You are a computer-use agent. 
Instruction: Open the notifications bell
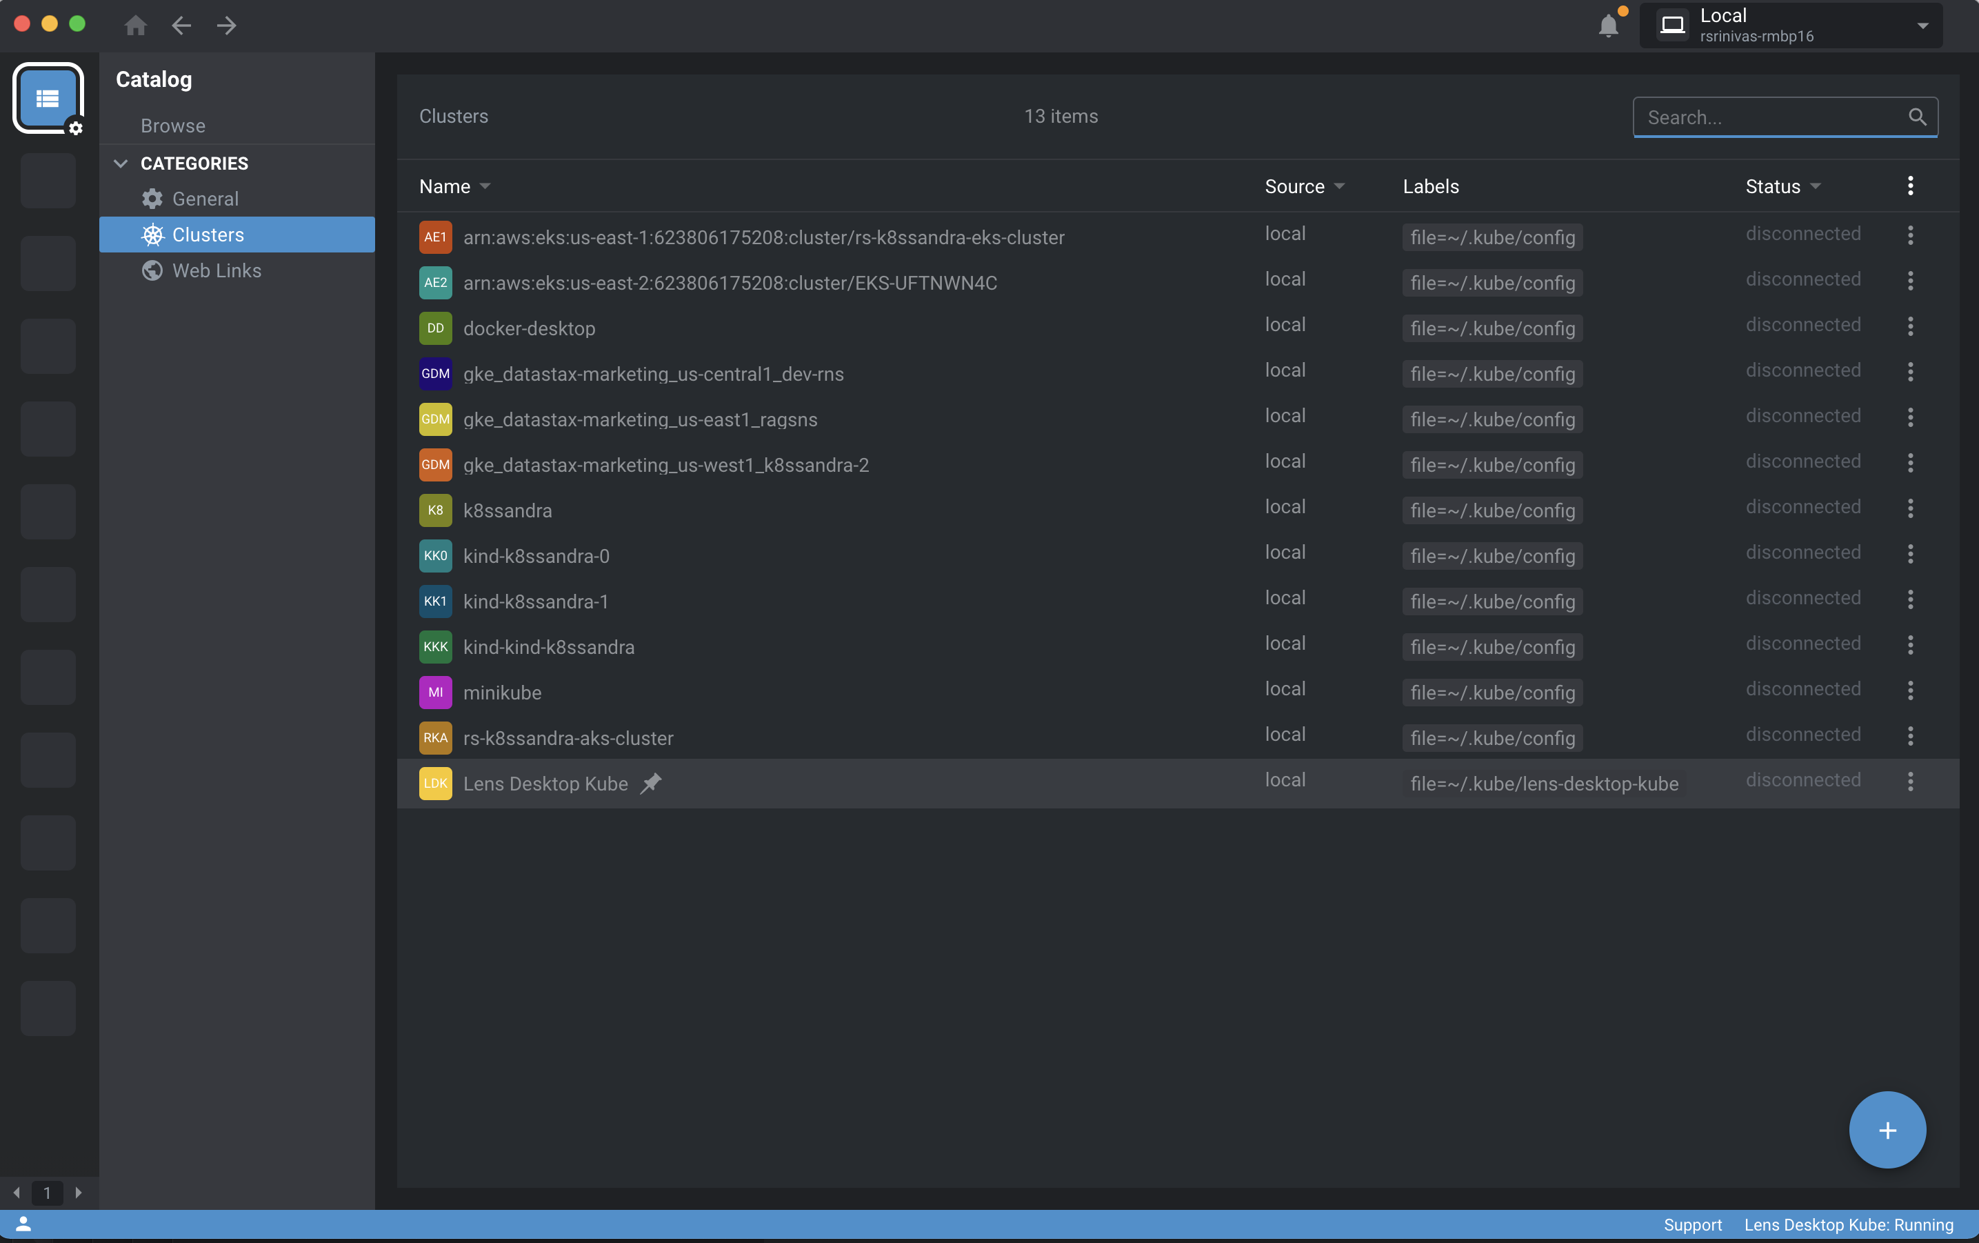point(1608,26)
